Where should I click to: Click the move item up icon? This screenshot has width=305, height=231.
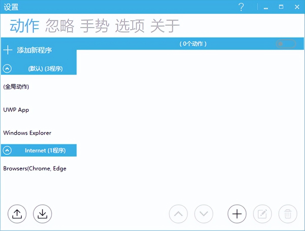click(178, 214)
